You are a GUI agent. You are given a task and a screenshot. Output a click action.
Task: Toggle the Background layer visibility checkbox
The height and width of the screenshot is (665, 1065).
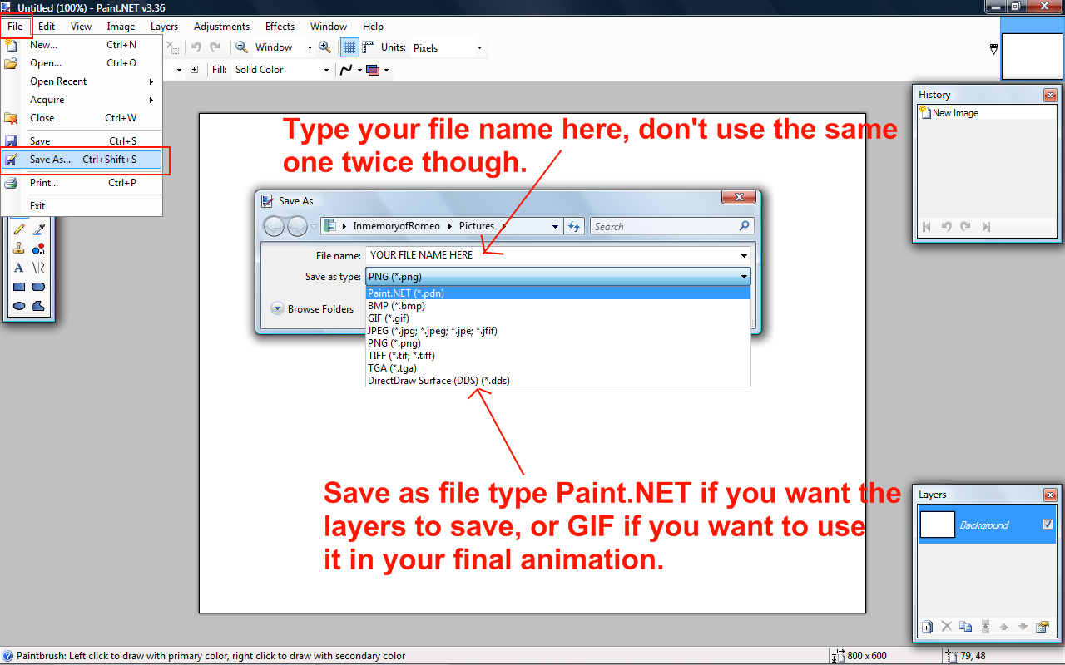coord(1048,525)
